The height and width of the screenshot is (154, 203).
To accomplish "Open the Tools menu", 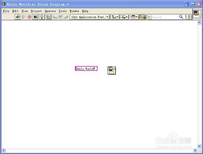I will tap(63, 11).
